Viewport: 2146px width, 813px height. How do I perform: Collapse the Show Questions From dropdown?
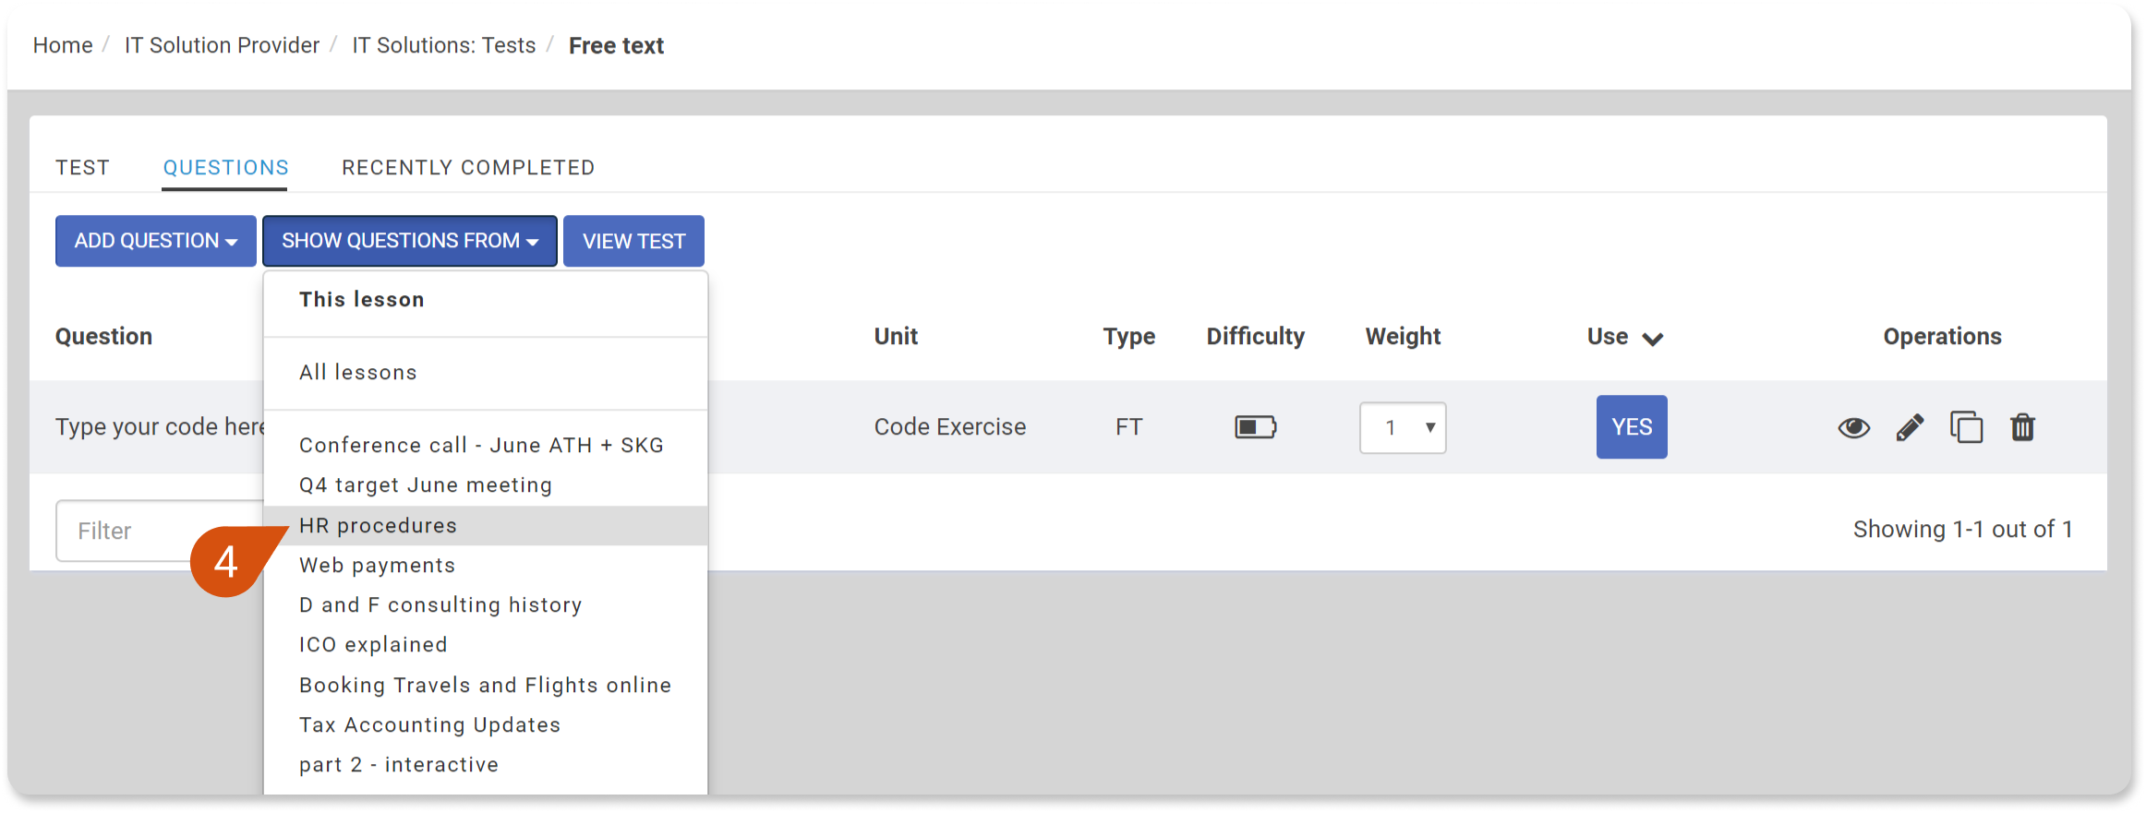coord(409,241)
